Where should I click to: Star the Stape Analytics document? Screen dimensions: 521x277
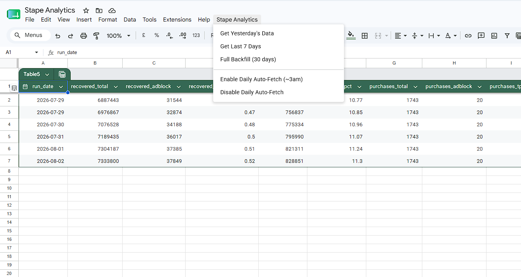click(x=86, y=11)
